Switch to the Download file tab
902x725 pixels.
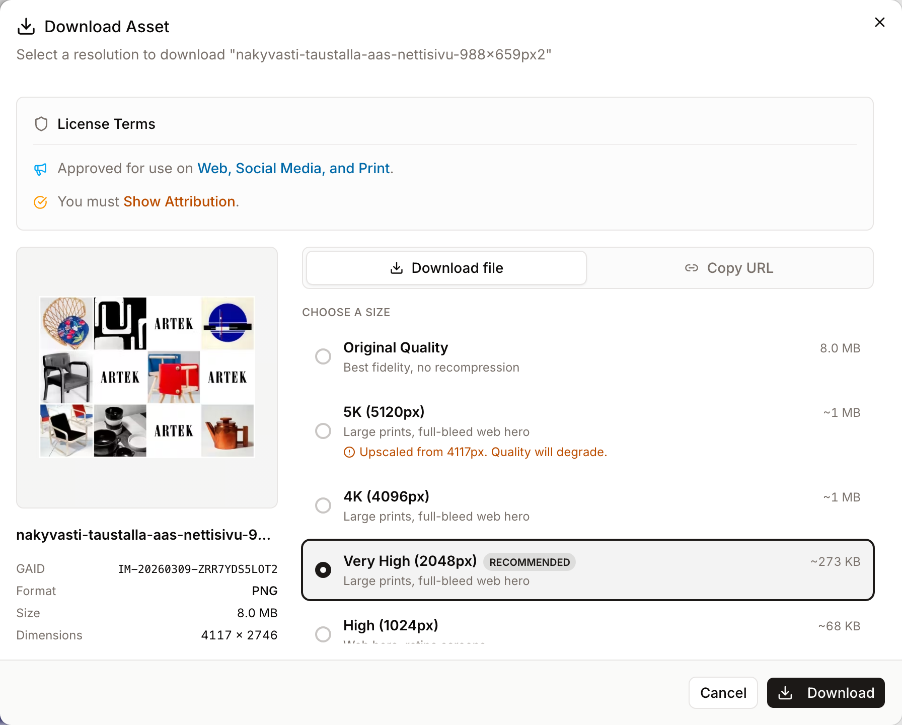tap(446, 268)
